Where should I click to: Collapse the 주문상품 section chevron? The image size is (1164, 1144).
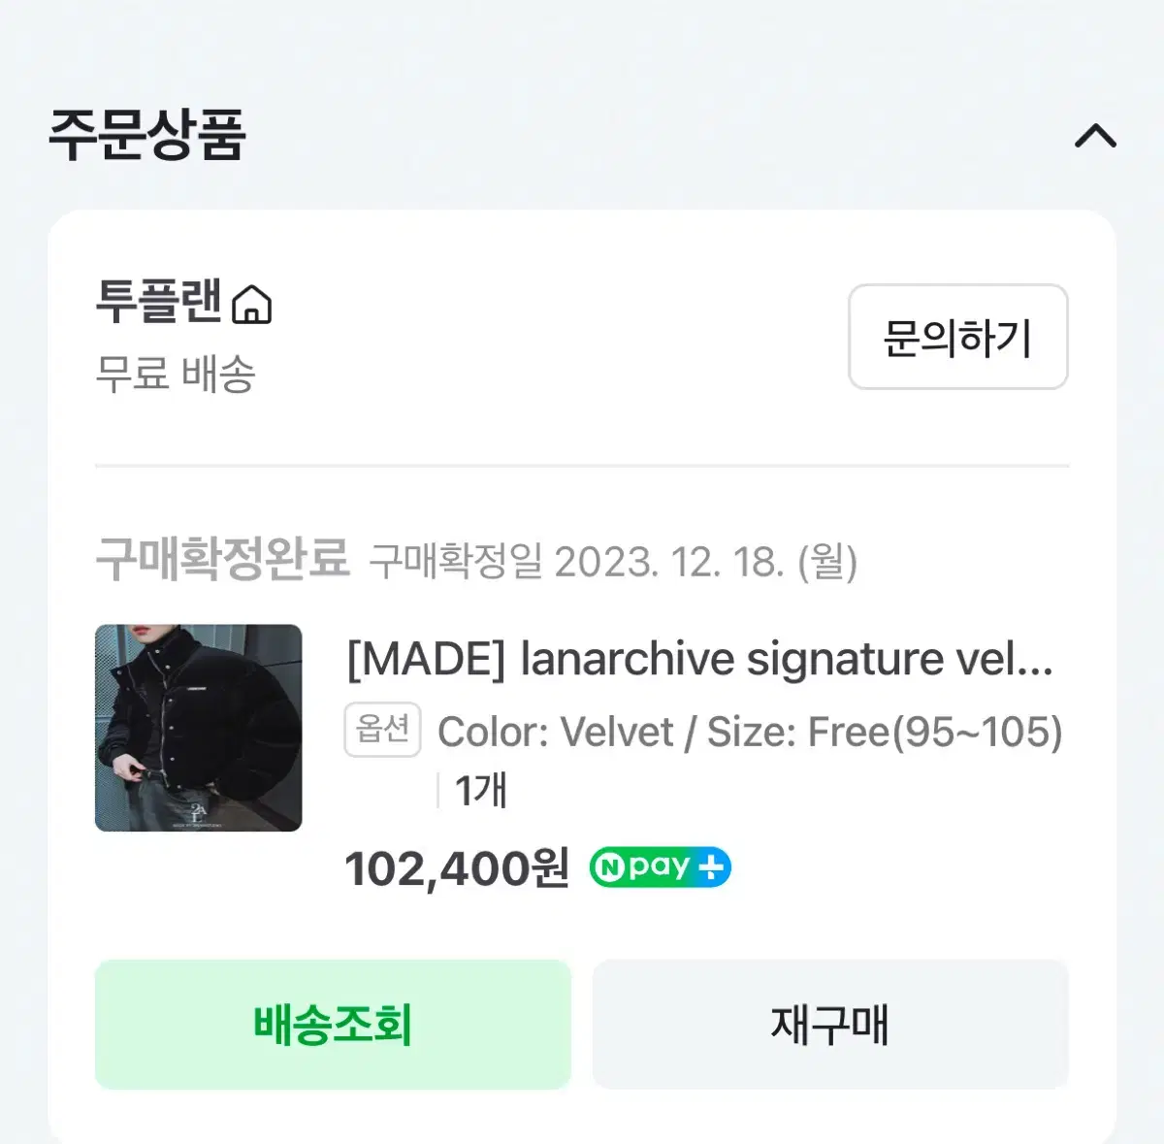1095,136
